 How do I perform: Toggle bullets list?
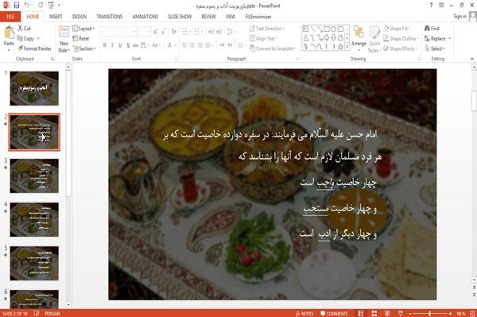coord(184,32)
